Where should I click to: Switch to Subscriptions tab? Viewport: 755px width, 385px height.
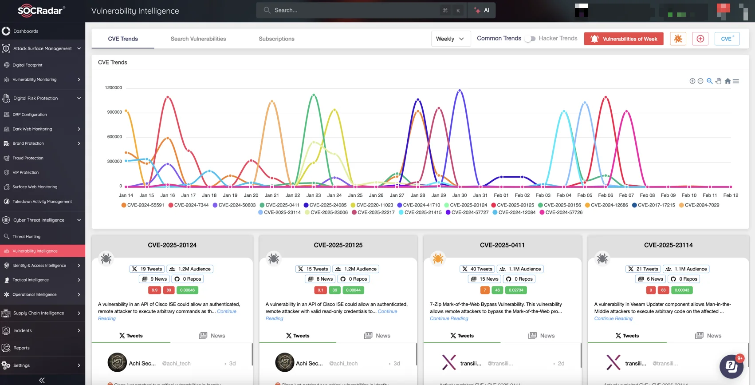pos(276,39)
